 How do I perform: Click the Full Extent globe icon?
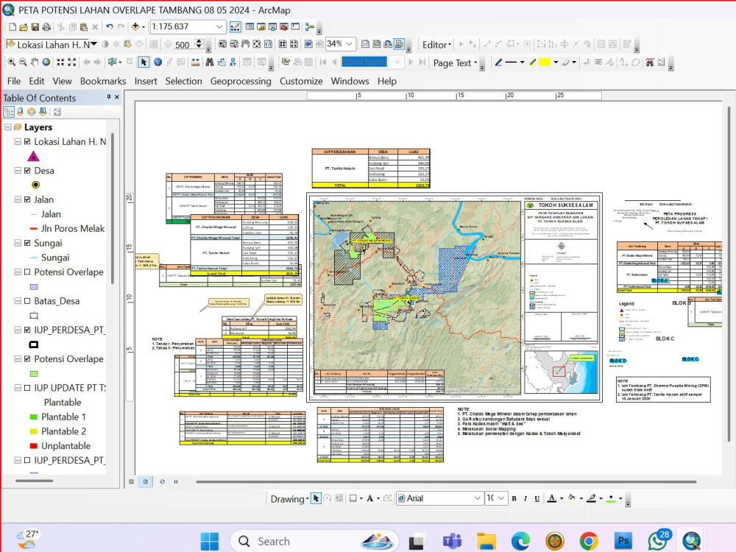click(46, 62)
